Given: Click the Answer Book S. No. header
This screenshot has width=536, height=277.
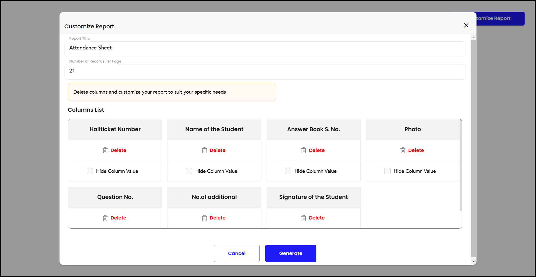Looking at the screenshot, I should coord(314,129).
